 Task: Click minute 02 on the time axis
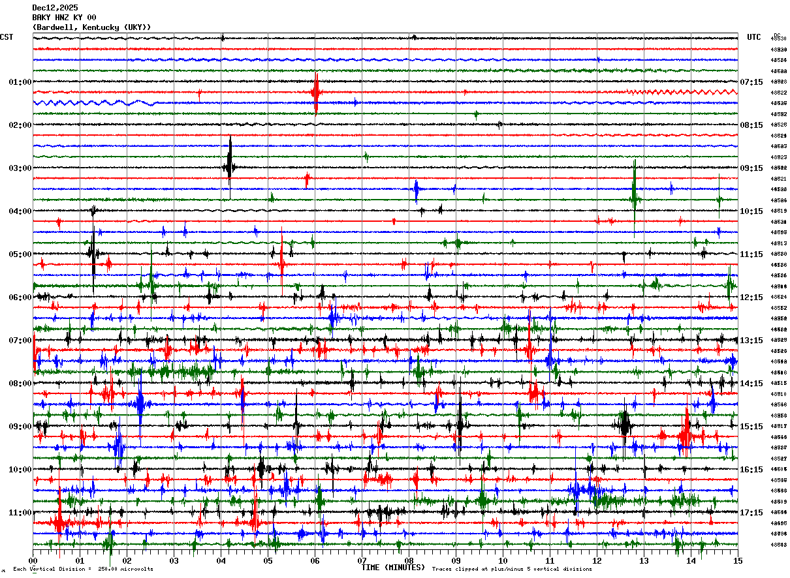127,560
